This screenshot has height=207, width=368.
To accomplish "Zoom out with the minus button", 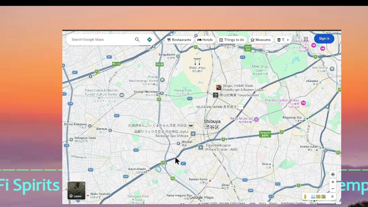I will click(x=333, y=189).
